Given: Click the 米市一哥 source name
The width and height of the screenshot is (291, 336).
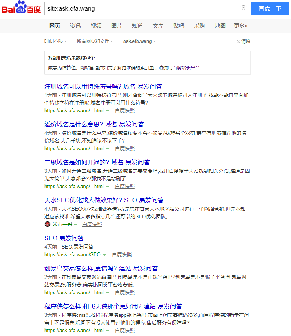Looking at the screenshot, I should click(62, 225).
